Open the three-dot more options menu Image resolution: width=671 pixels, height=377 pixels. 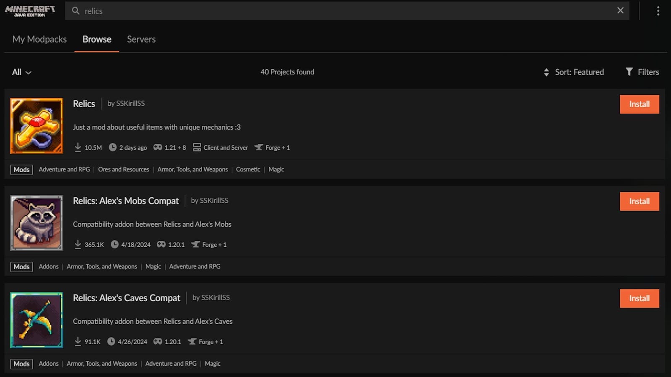(x=658, y=11)
